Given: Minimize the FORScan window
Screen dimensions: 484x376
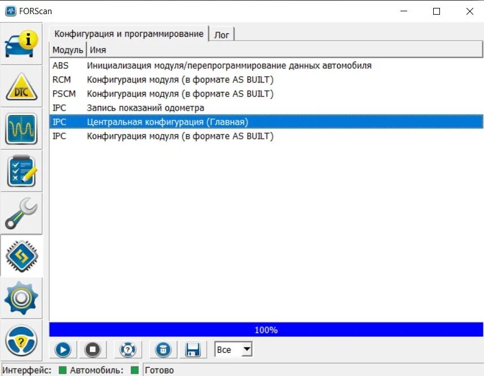Looking at the screenshot, I should pyautogui.click(x=404, y=11).
